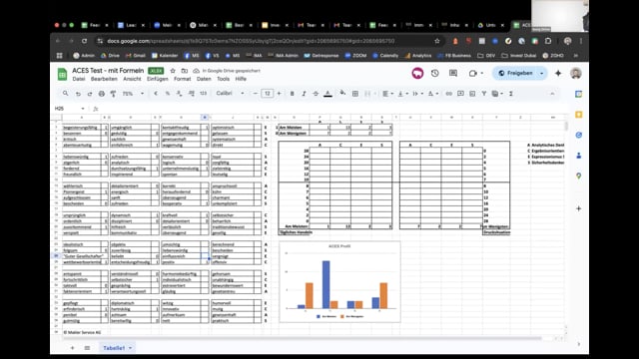Open the zoom percentage dropdown

point(133,94)
